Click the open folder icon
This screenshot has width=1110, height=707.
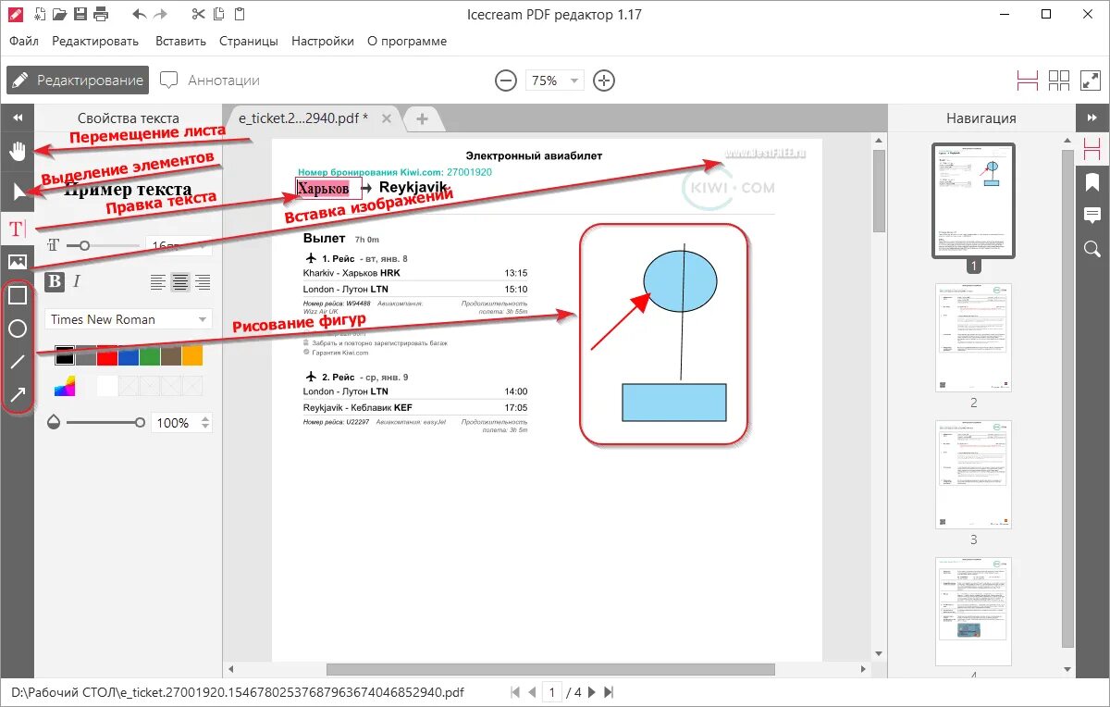[59, 14]
